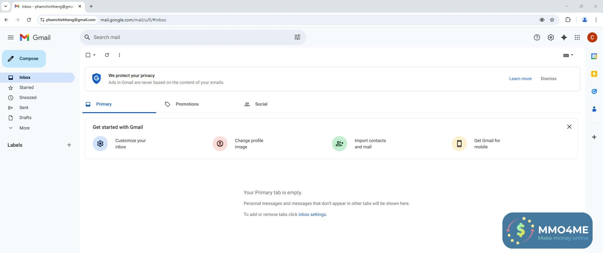Image resolution: width=603 pixels, height=253 pixels.
Task: Open the inbox settings link
Action: coord(312,214)
